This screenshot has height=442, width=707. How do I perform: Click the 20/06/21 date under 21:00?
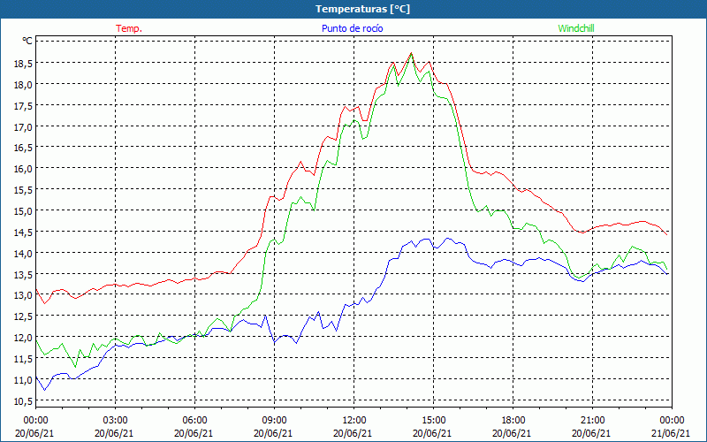coord(591,433)
